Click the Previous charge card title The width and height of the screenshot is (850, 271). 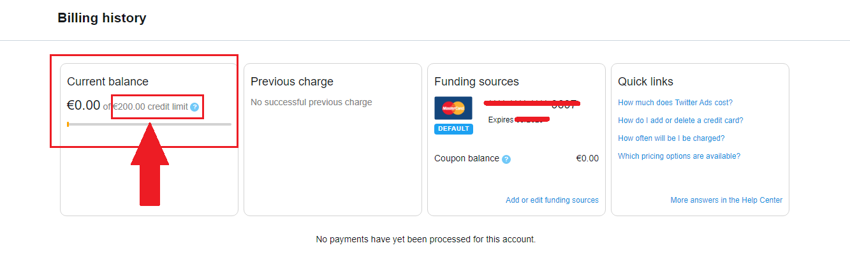pos(292,82)
